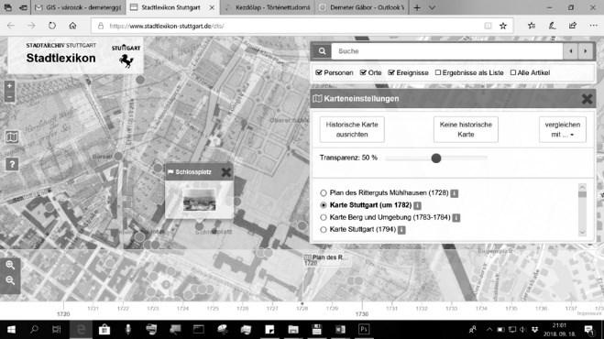The image size is (604, 339).
Task: Toggle the Ereignisse checkbox
Action: (391, 72)
